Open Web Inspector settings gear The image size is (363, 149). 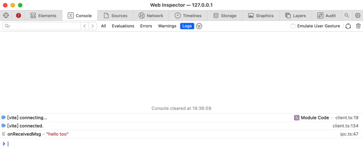358,16
